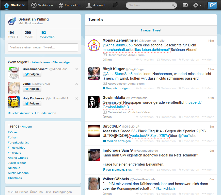Open maerchenhaft.erfuelltes-leben.de link
Screen dimensions: 221x195
[x=136, y=50]
